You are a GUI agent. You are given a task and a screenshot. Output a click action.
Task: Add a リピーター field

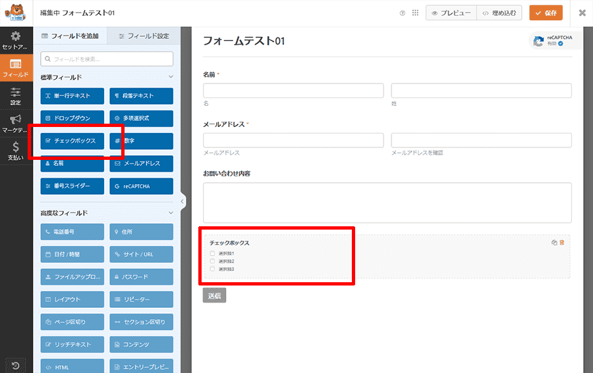[142, 299]
